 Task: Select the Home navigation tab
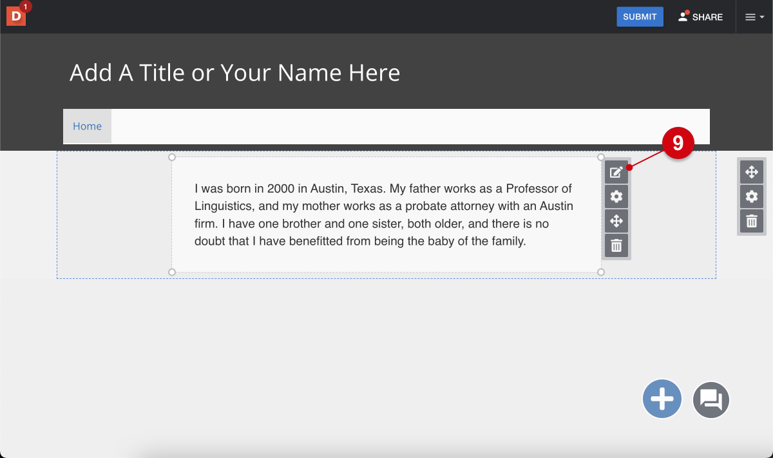click(x=87, y=126)
